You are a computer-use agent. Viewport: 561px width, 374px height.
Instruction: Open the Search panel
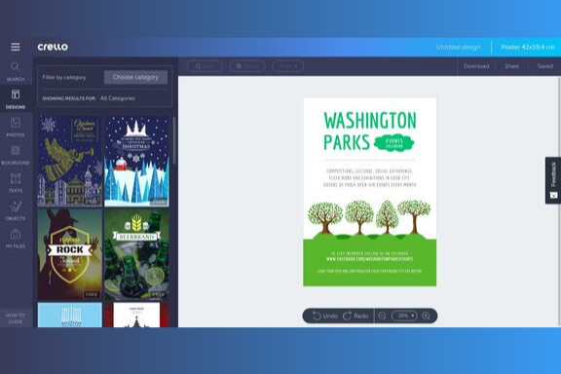click(x=16, y=71)
